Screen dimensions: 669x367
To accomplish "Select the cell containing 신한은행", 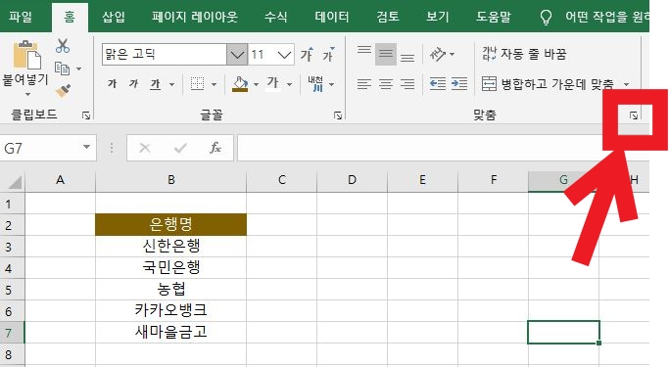I will 171,246.
